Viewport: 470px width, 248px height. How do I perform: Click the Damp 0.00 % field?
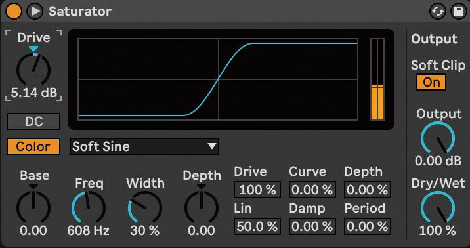pos(312,226)
